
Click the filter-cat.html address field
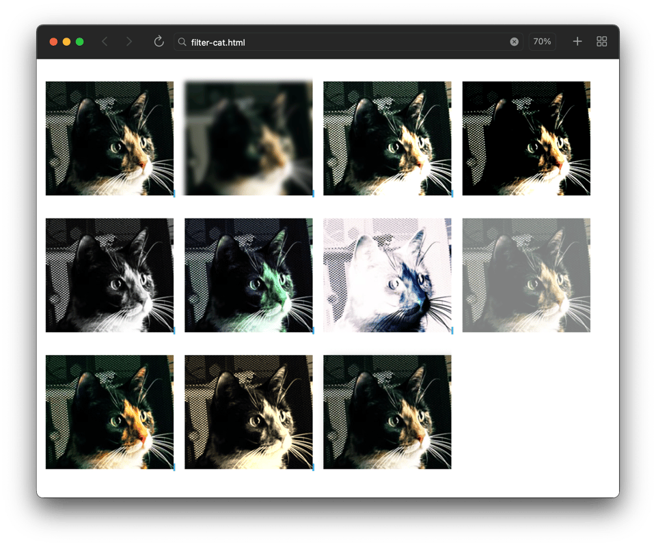pos(342,42)
